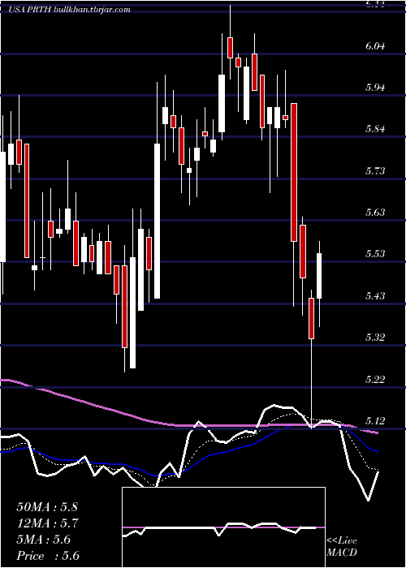Click the 5.22 price axis label

pos(375,379)
